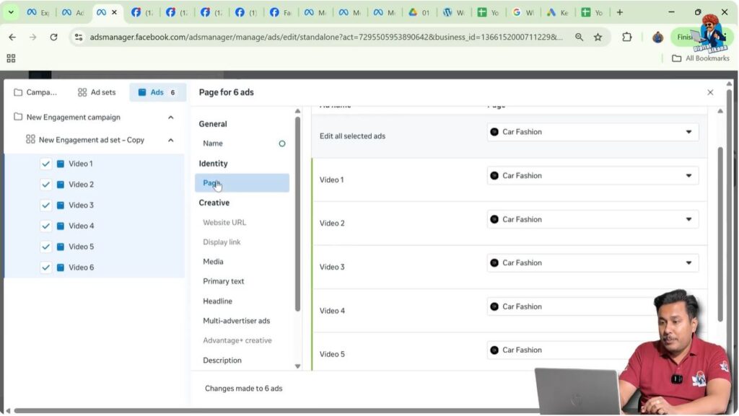This screenshot has width=739, height=416.
Task: Switch to the Ad sets tab
Action: pos(97,92)
